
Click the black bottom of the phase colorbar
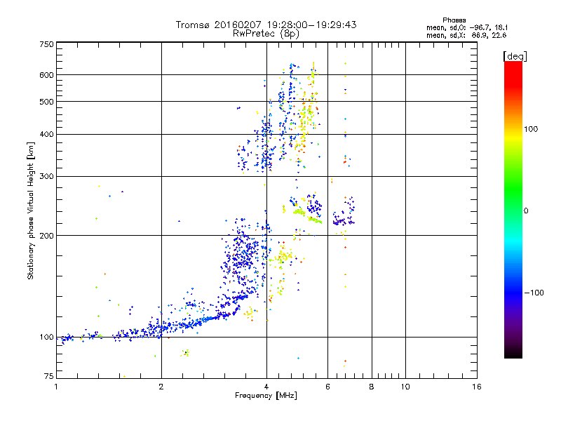(513, 353)
